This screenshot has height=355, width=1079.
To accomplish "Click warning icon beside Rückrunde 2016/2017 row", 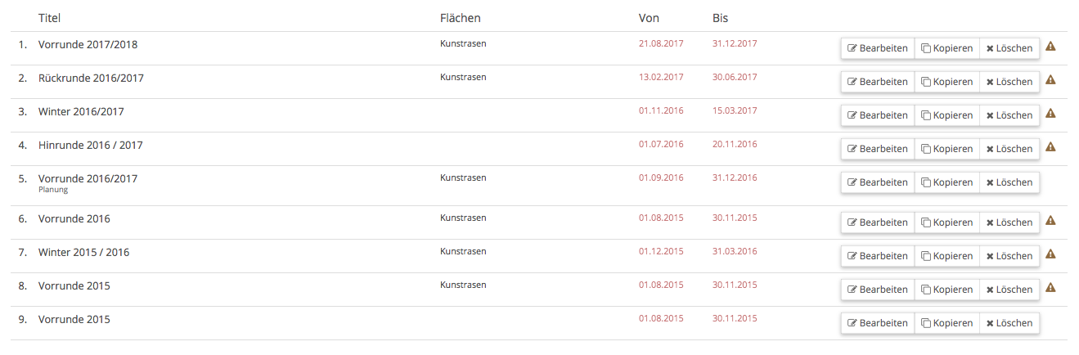I will (x=1051, y=80).
